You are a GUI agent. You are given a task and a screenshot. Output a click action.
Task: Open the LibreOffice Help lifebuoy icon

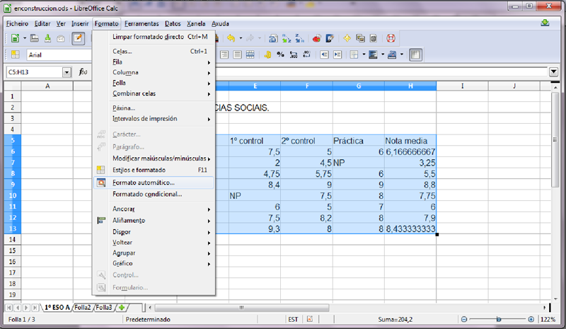coord(390,38)
